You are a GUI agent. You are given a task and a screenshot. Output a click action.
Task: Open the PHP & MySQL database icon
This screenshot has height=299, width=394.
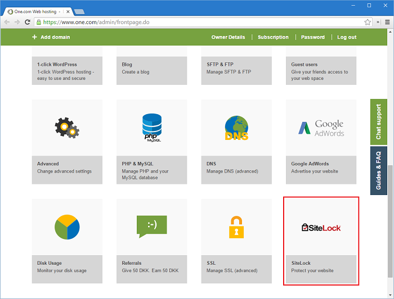(x=152, y=128)
